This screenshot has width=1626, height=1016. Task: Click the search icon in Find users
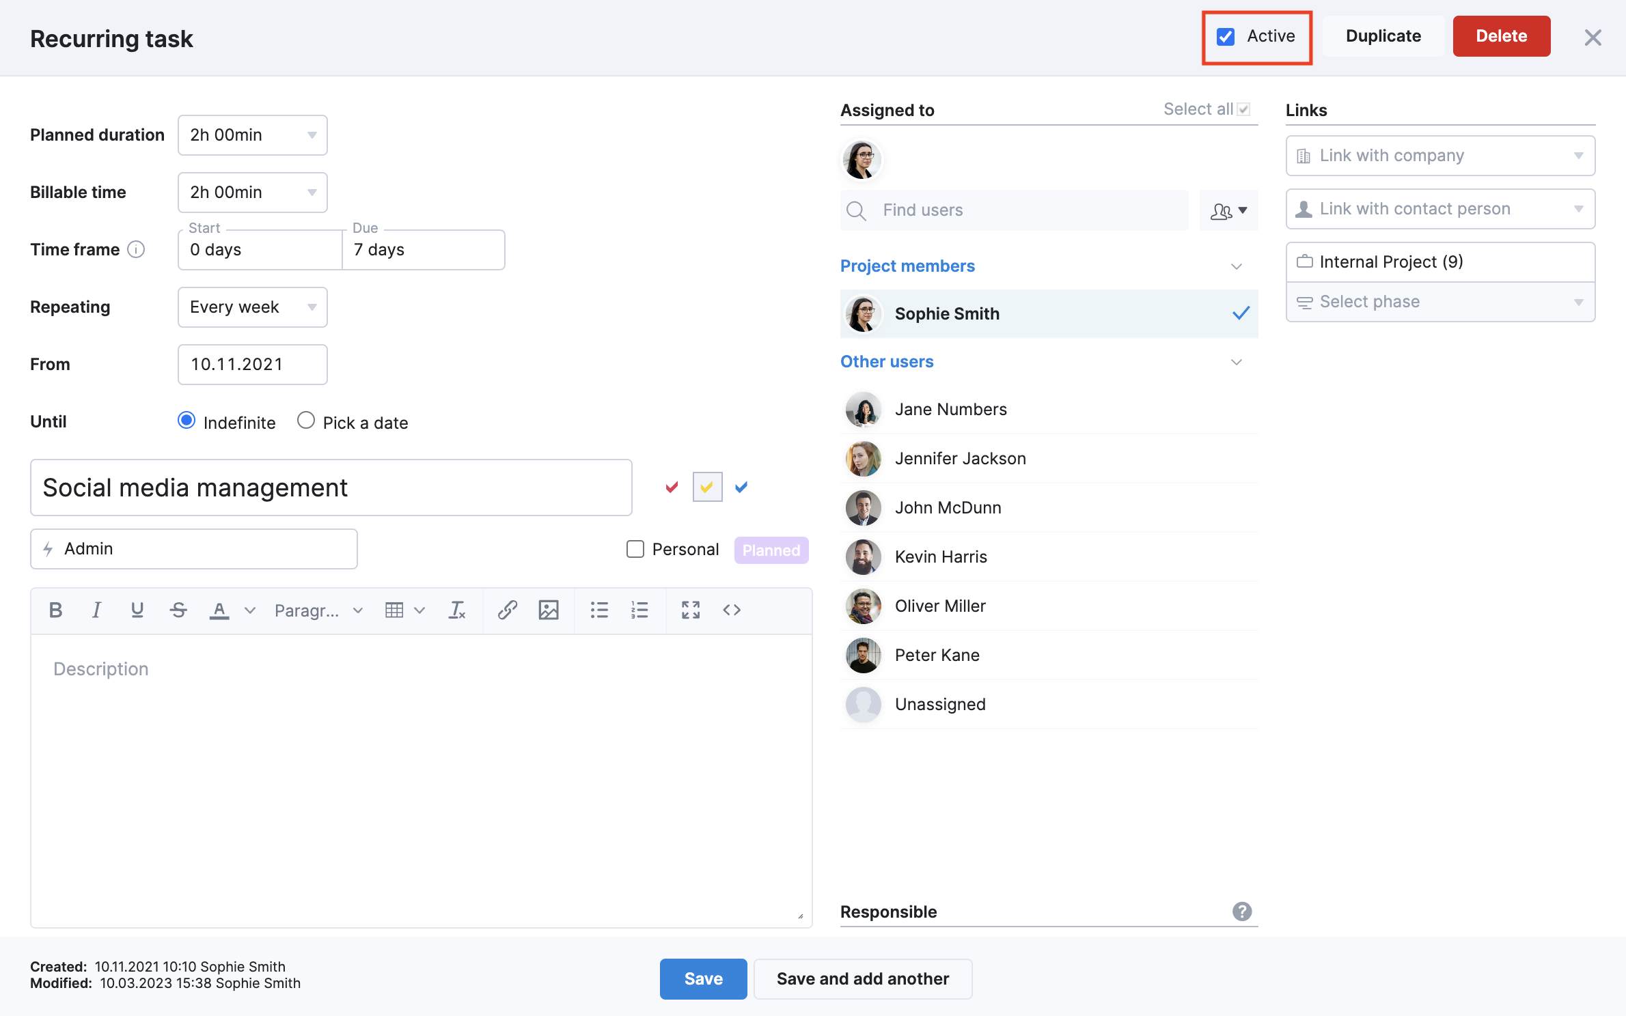pos(856,211)
